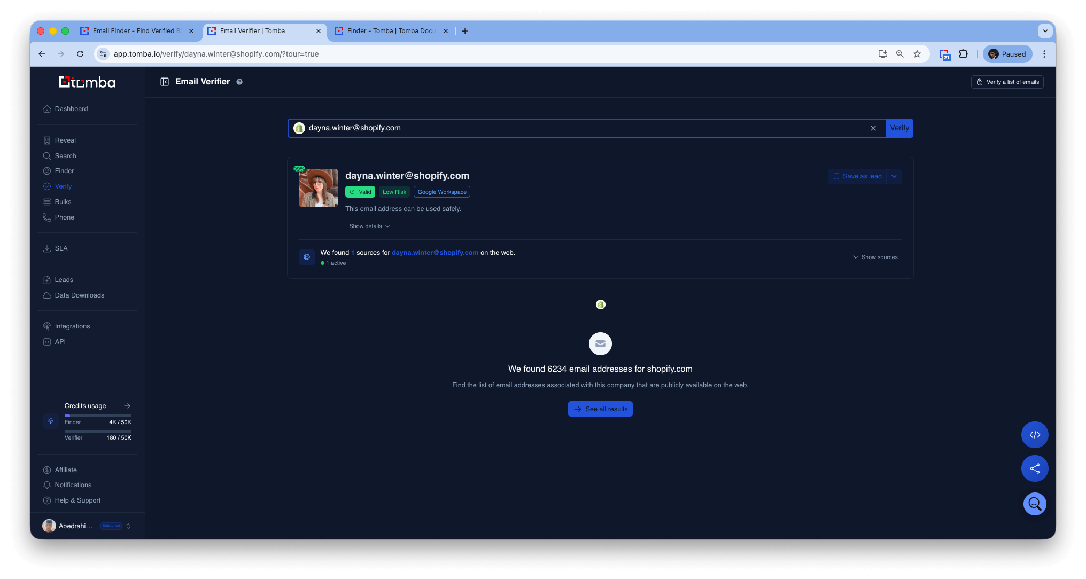Open Chrome's three-dot menu
Viewport: 1086px width, 579px height.
[x=1044, y=54]
